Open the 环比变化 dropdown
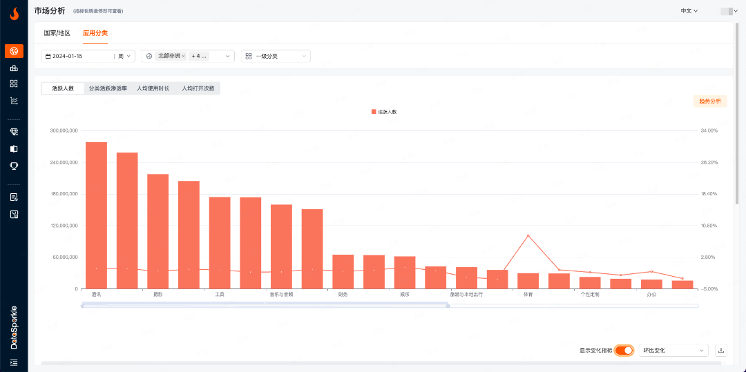746x372 pixels. (673, 351)
